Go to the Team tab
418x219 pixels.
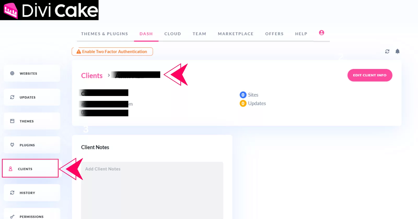(199, 34)
